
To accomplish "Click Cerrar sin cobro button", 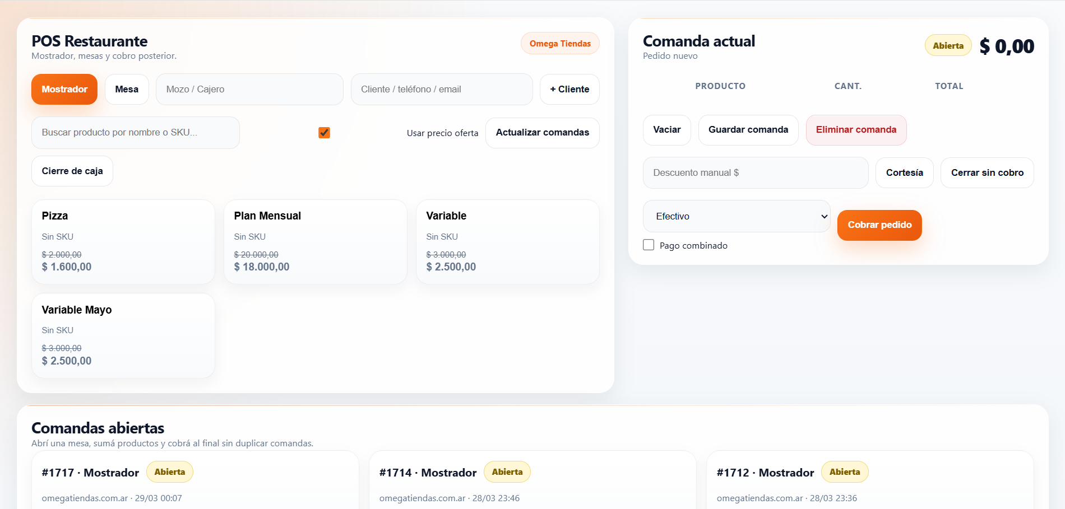I will click(987, 173).
